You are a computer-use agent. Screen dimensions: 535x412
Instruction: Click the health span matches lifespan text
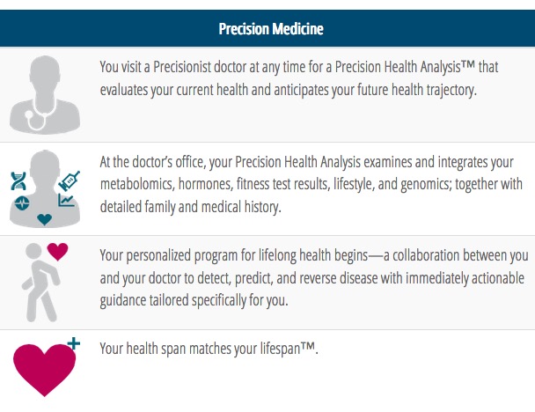tap(209, 349)
